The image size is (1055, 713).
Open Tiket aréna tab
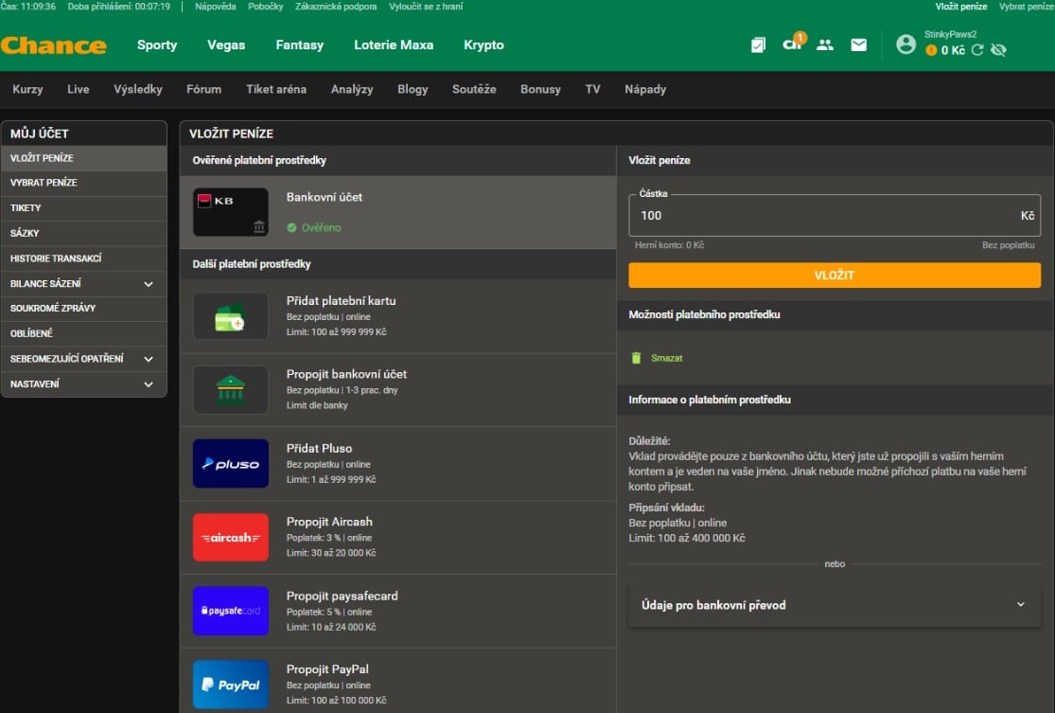pyautogui.click(x=276, y=89)
